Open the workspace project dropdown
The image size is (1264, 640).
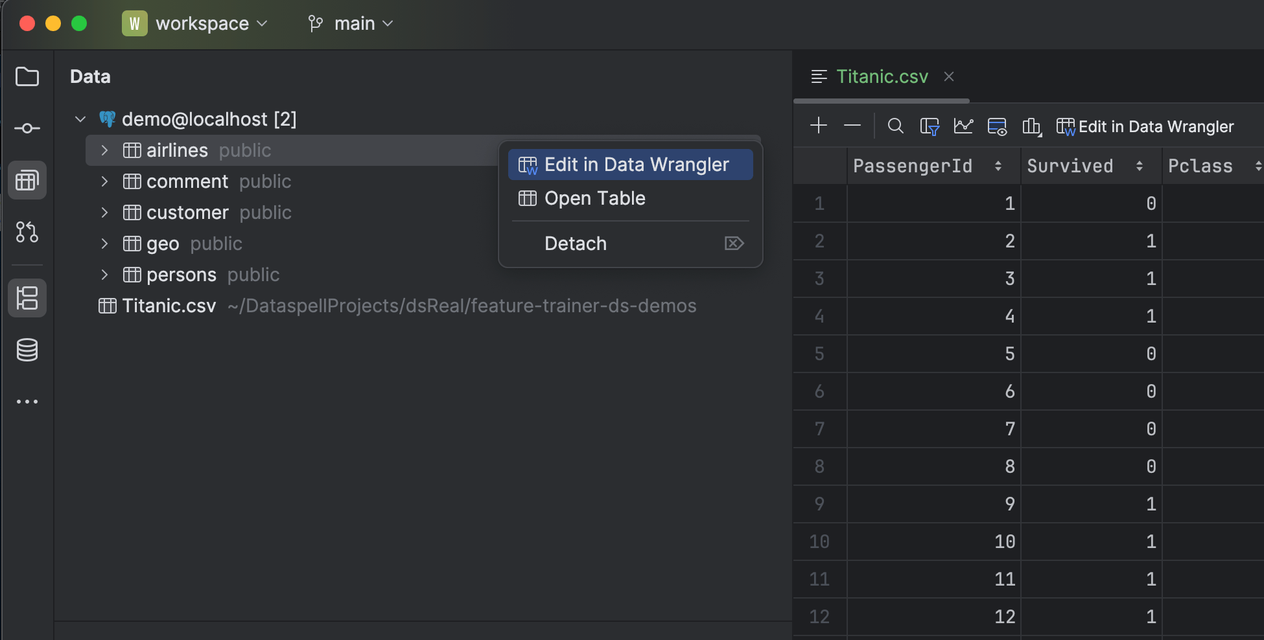click(x=202, y=24)
